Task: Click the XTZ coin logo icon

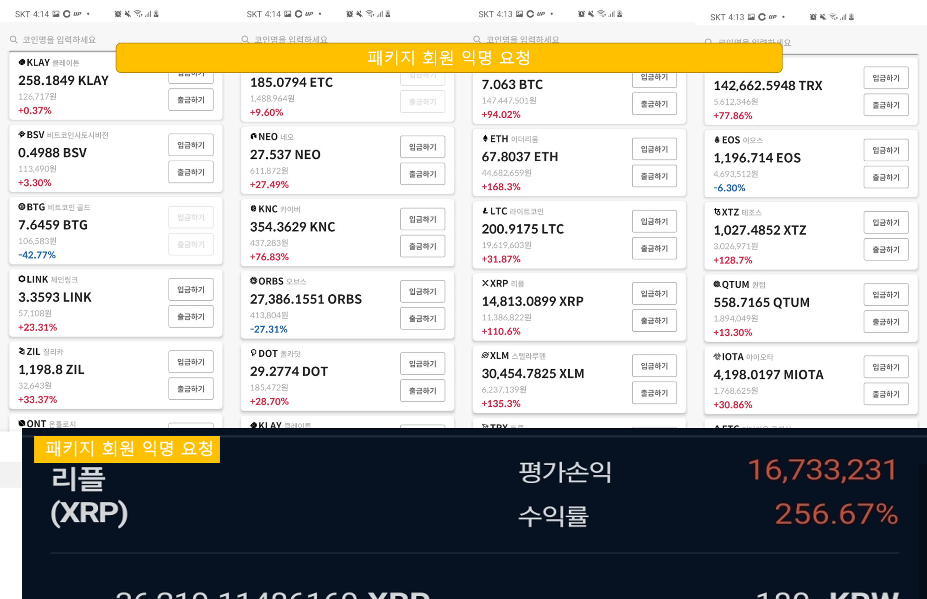Action: pyautogui.click(x=717, y=212)
